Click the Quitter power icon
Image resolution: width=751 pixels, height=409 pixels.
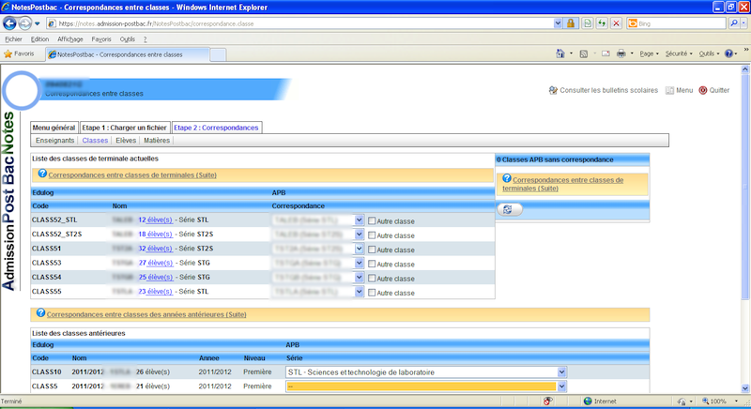tap(703, 90)
